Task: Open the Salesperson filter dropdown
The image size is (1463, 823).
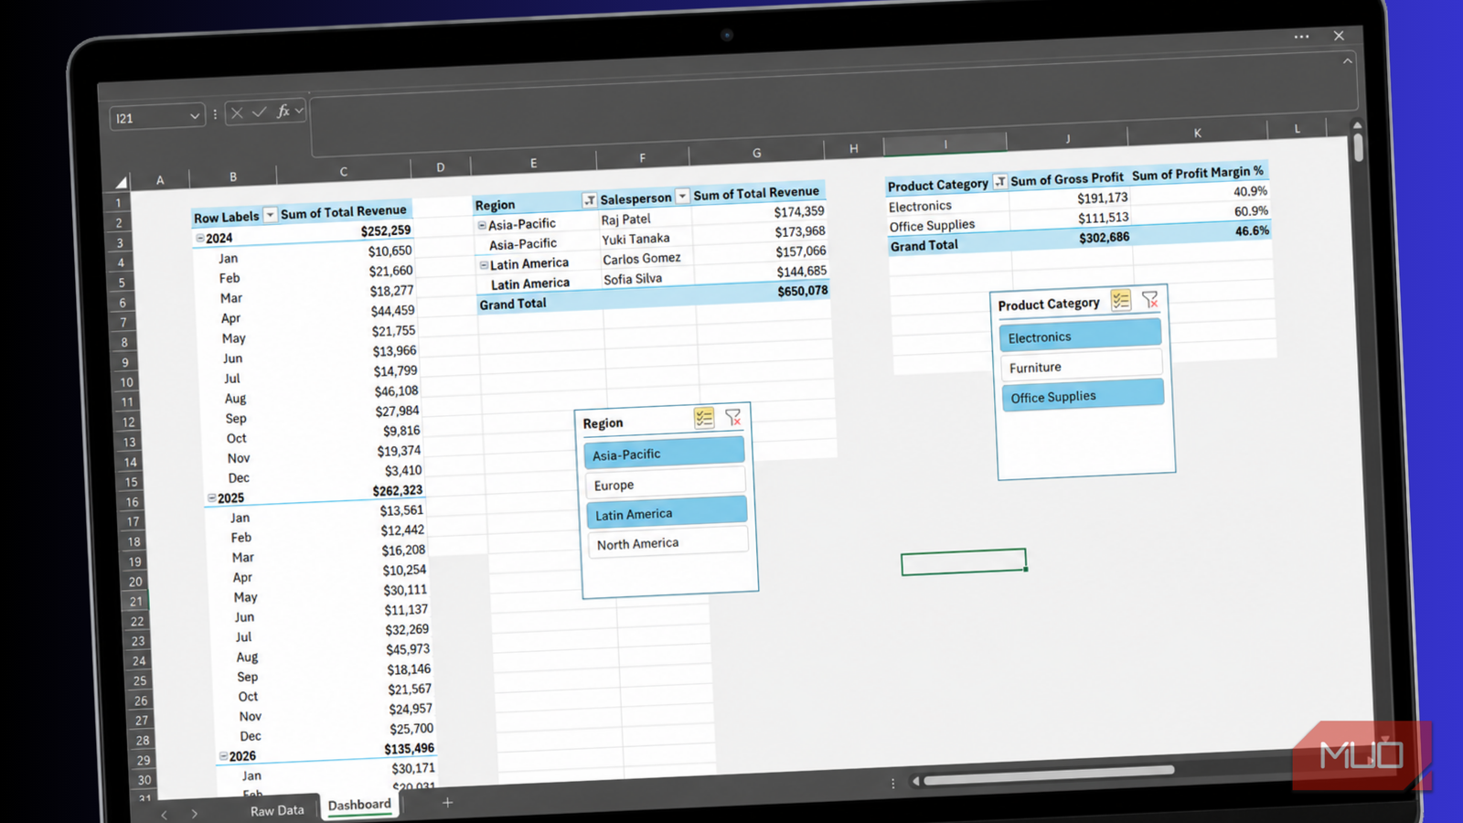Action: 682,197
